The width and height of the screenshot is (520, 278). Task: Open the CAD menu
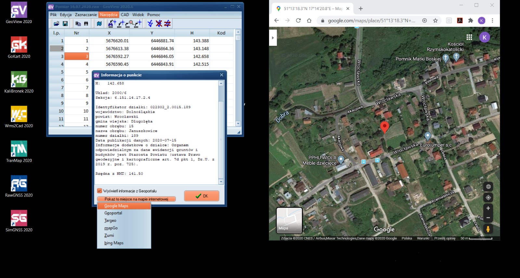pyautogui.click(x=125, y=15)
